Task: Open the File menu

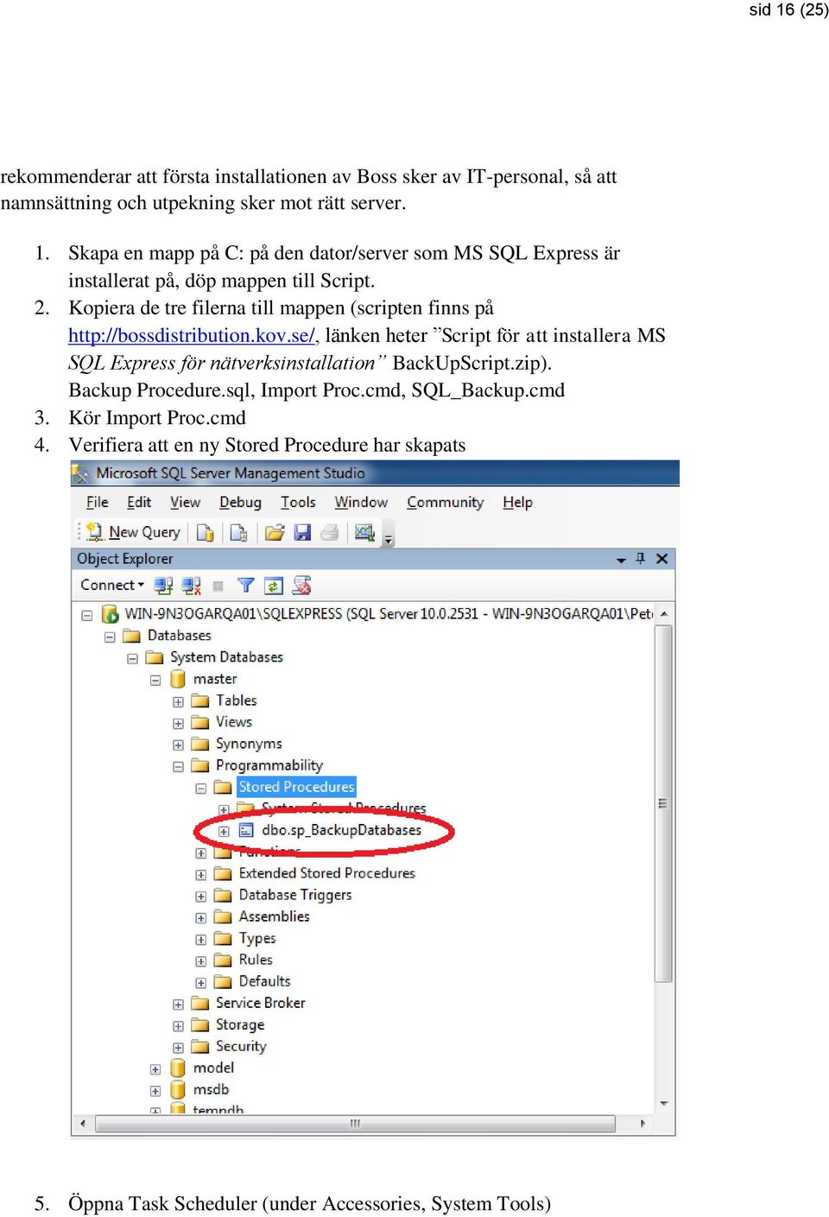Action: [x=98, y=502]
